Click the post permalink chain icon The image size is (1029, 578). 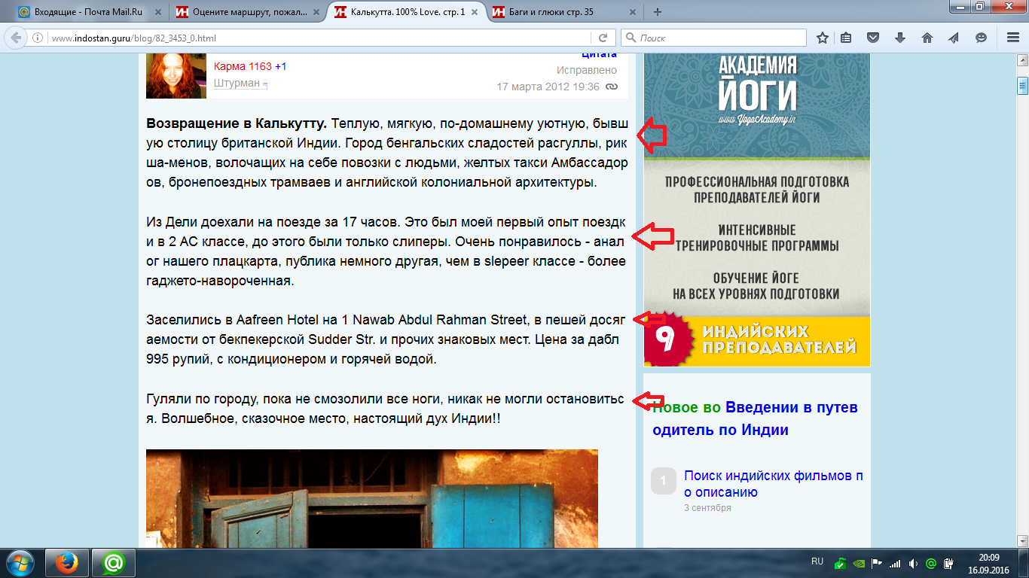[612, 87]
